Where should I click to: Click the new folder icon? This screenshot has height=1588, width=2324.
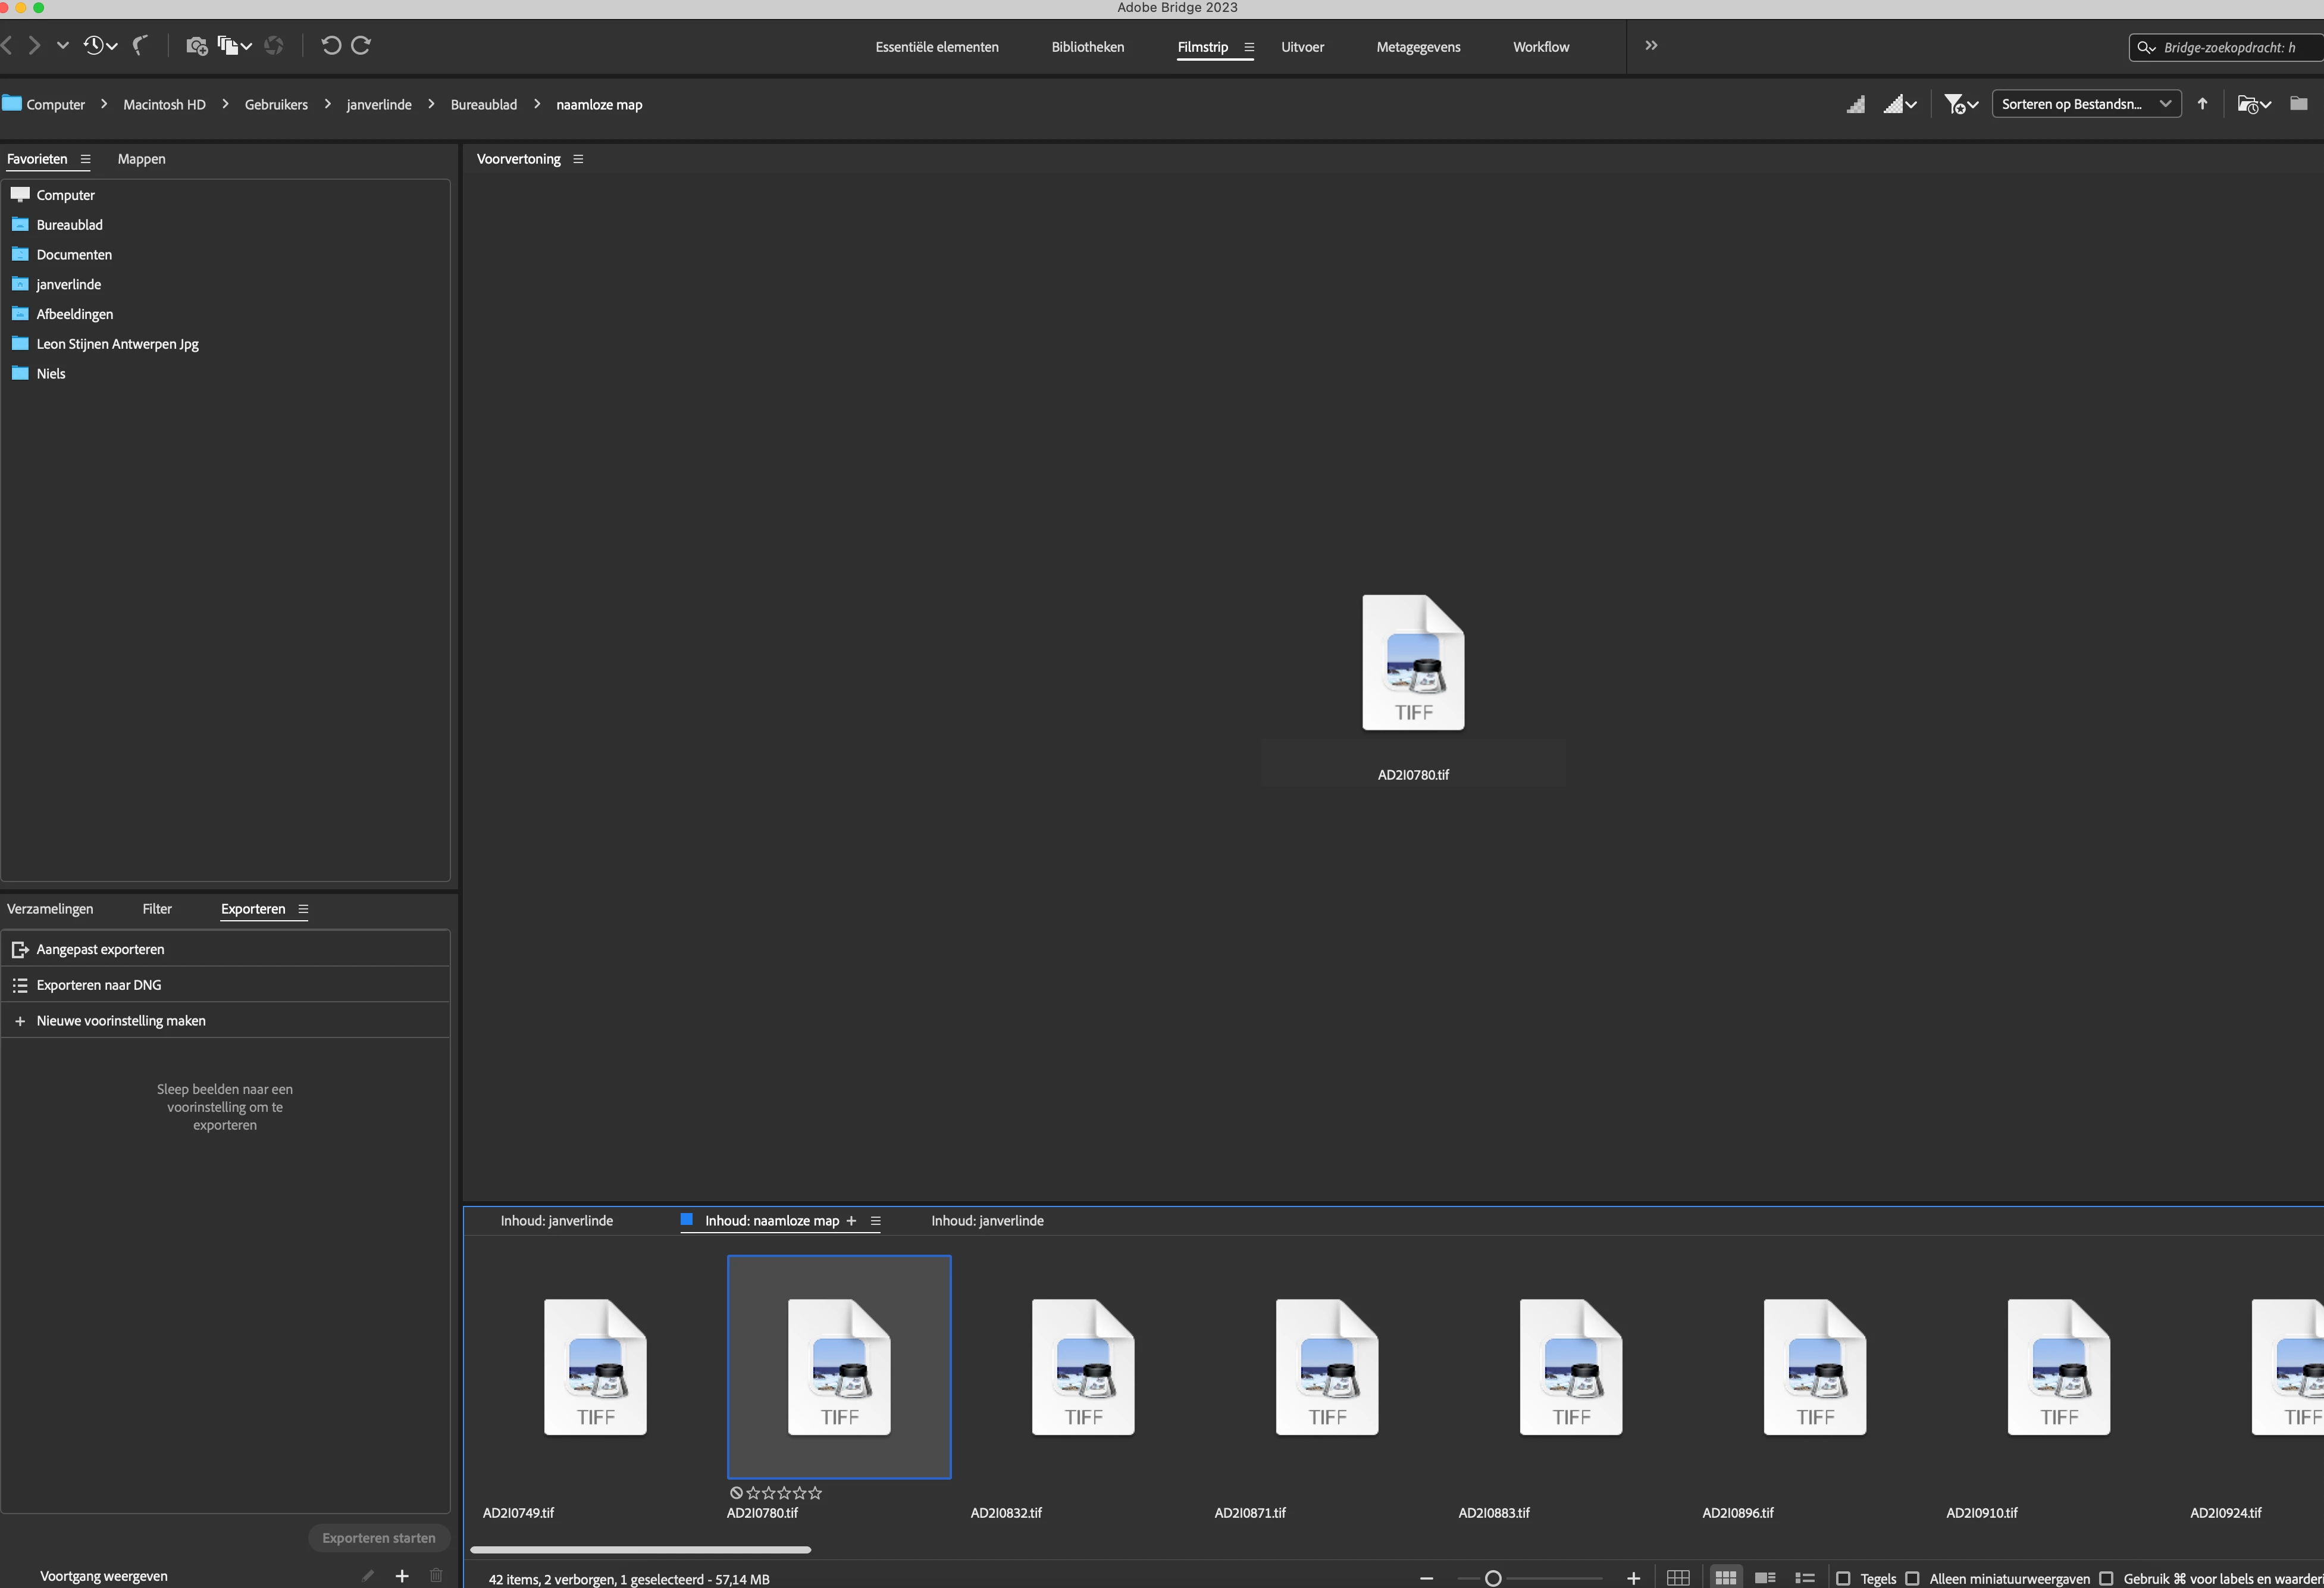pos(2299,104)
